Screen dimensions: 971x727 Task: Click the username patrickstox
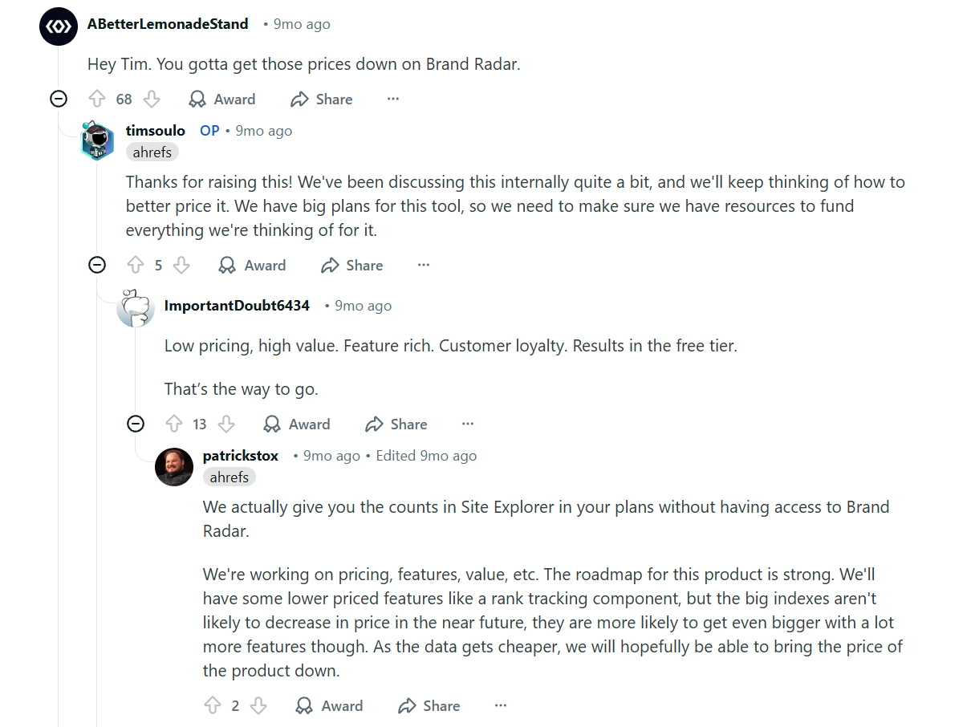click(x=240, y=455)
